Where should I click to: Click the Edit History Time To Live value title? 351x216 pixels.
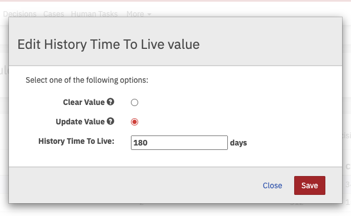[109, 44]
